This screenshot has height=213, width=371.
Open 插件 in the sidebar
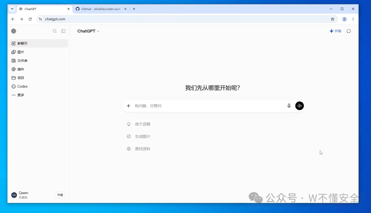(38, 69)
